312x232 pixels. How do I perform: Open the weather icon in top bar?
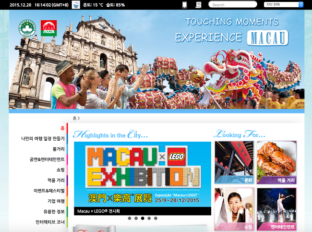[x=76, y=5]
